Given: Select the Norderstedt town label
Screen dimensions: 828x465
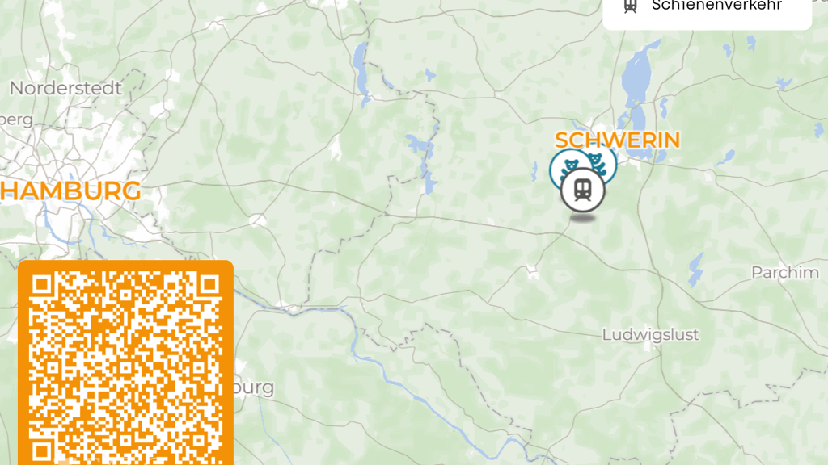Looking at the screenshot, I should (x=66, y=88).
